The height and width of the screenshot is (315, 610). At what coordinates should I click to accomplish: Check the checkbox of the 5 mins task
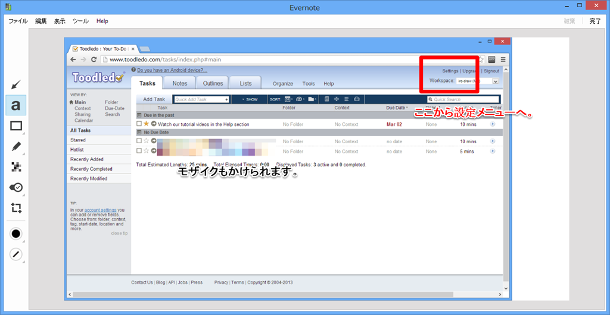coord(139,151)
